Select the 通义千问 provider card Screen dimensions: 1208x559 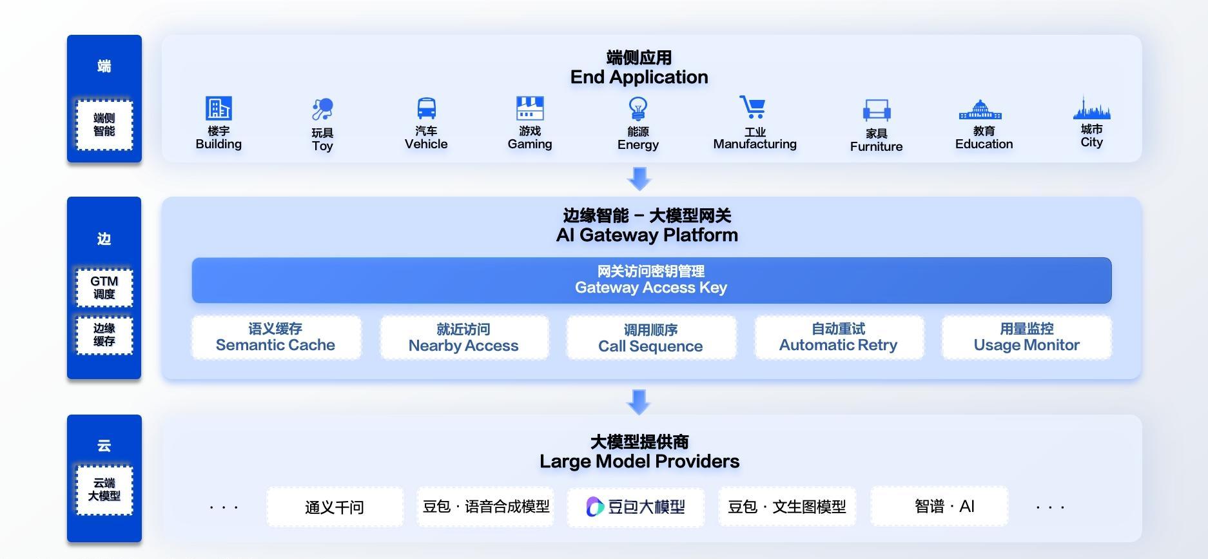[335, 507]
